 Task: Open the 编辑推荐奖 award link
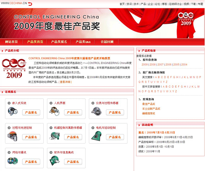pyautogui.click(x=149, y=113)
